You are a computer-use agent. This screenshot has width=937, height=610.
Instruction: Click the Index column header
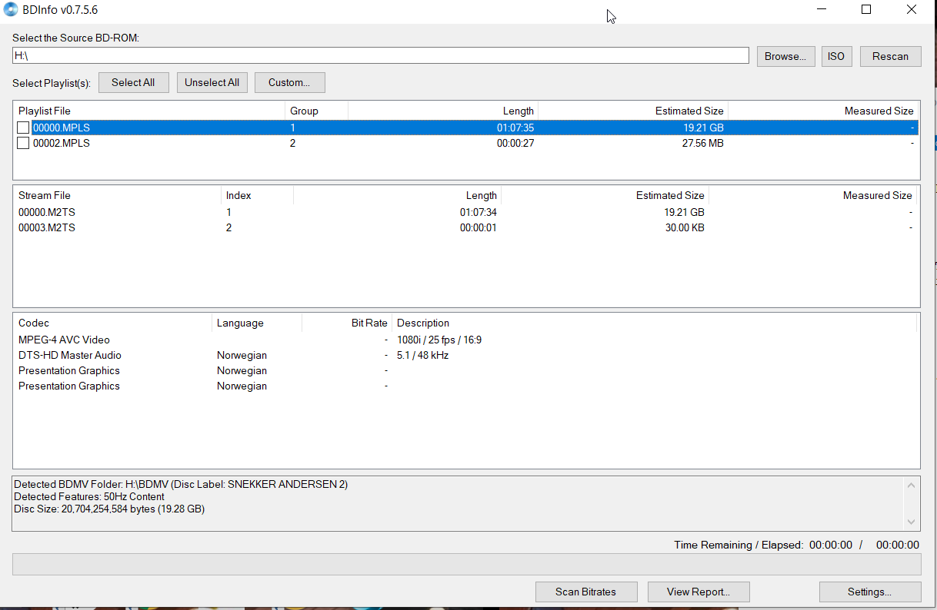(x=257, y=195)
